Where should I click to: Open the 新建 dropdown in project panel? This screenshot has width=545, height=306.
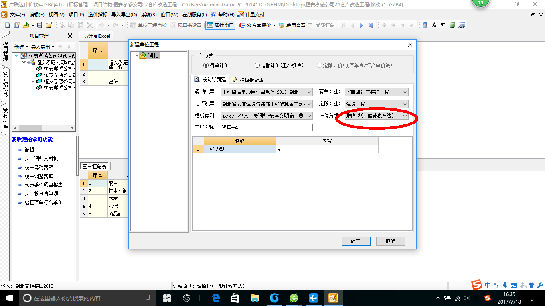pos(21,47)
